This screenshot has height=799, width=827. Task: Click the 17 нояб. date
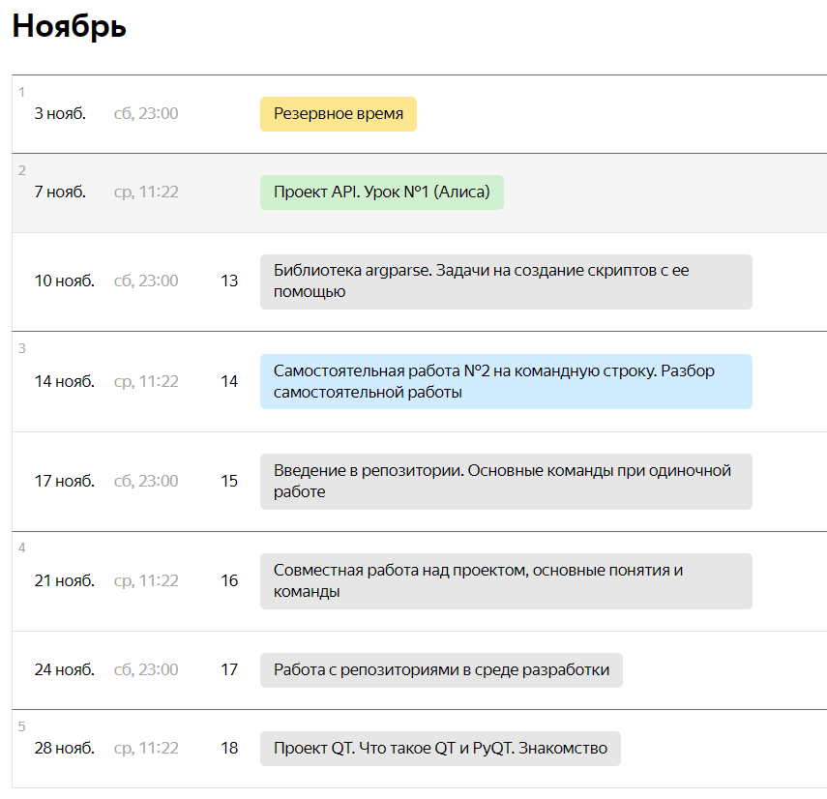(65, 481)
